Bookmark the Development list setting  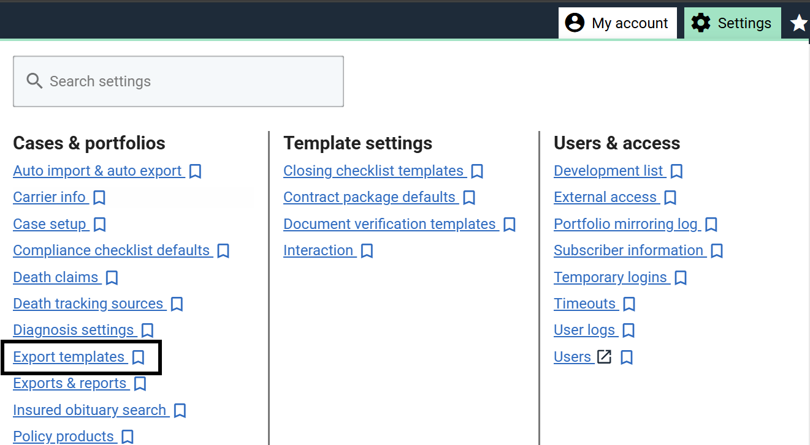[676, 171]
